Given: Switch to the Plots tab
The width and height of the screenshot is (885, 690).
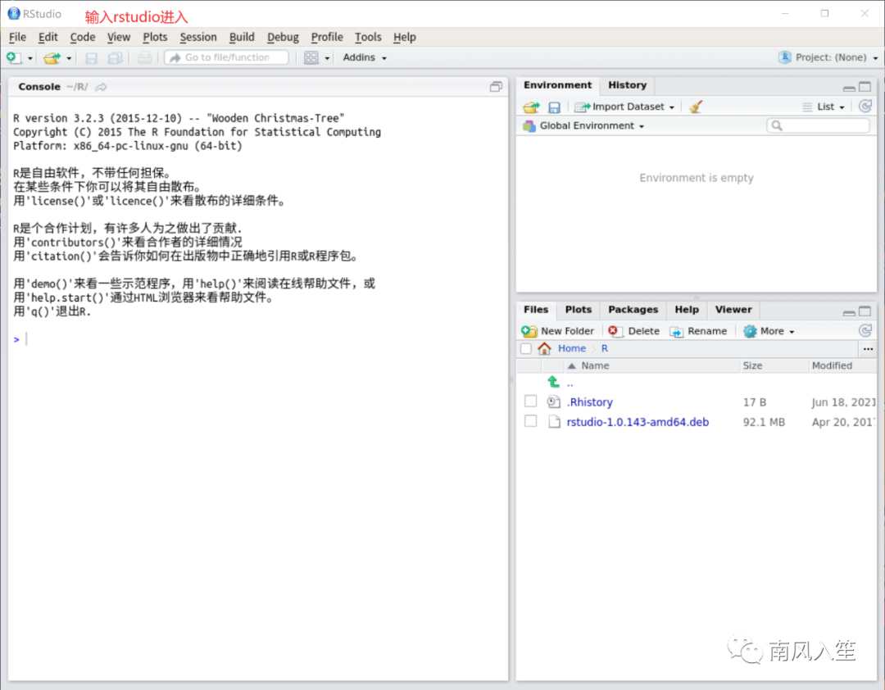Looking at the screenshot, I should click(x=578, y=310).
